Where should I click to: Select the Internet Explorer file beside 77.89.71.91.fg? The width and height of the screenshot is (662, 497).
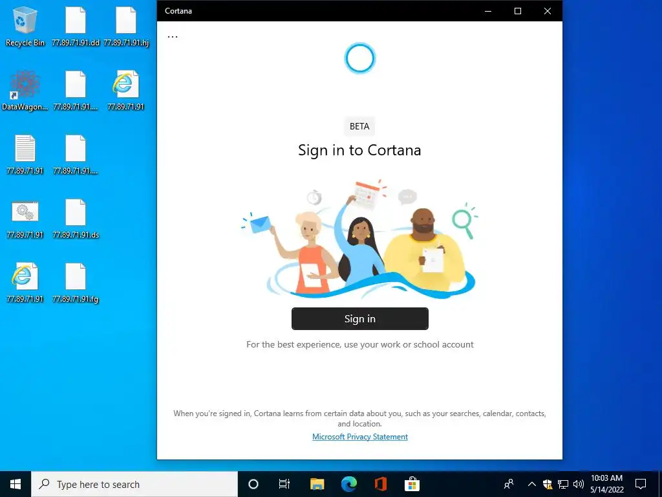tap(25, 283)
